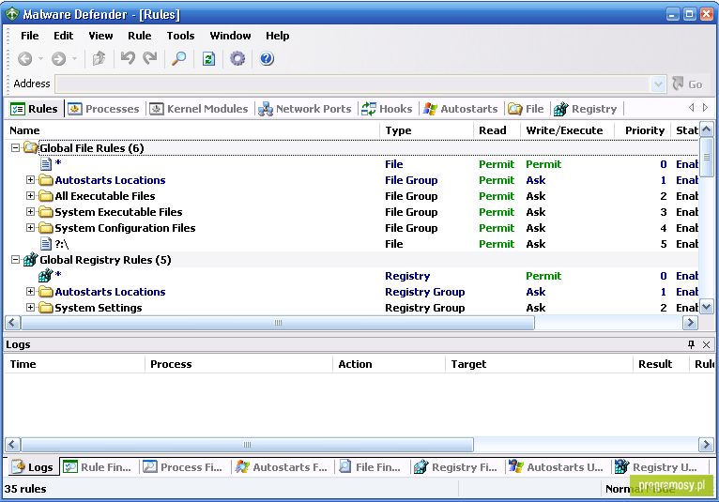This screenshot has width=719, height=502.
Task: Expand System Configuration Files group
Action: 30,227
